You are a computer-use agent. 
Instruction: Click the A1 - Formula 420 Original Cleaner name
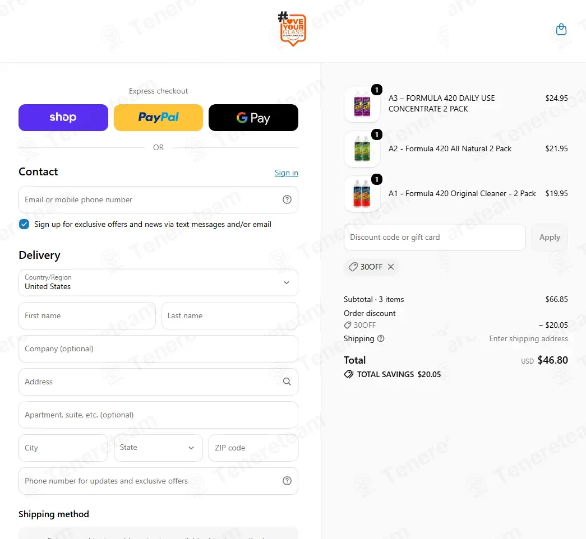[462, 193]
